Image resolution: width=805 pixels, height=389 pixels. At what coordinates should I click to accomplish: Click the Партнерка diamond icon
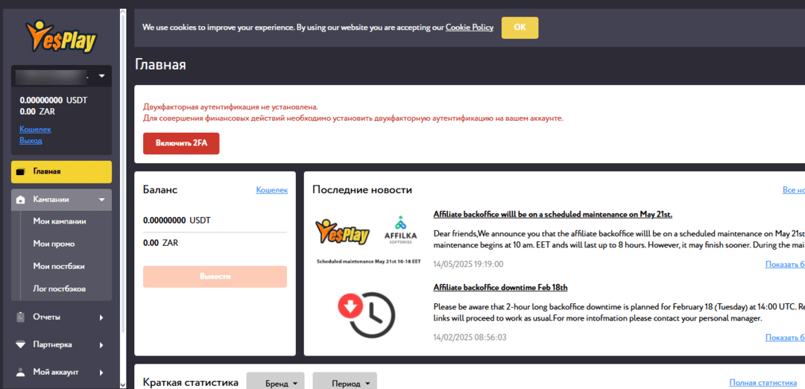[21, 345]
